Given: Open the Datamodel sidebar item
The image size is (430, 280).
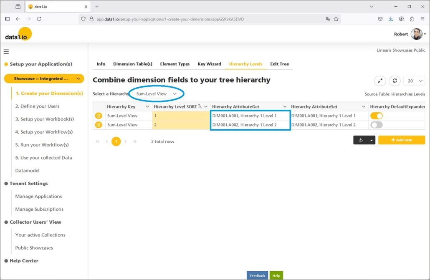Looking at the screenshot, I should click(28, 171).
